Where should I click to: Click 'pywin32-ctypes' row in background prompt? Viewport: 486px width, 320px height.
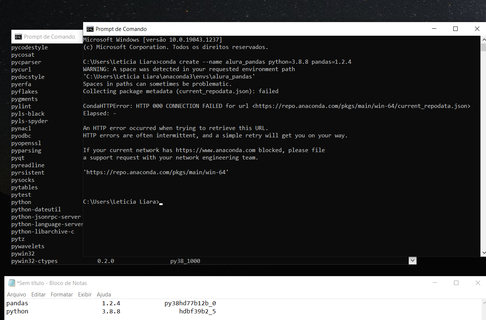coord(106,261)
